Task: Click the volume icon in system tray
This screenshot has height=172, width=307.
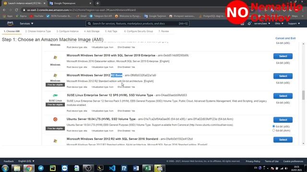Action: pos(286,168)
